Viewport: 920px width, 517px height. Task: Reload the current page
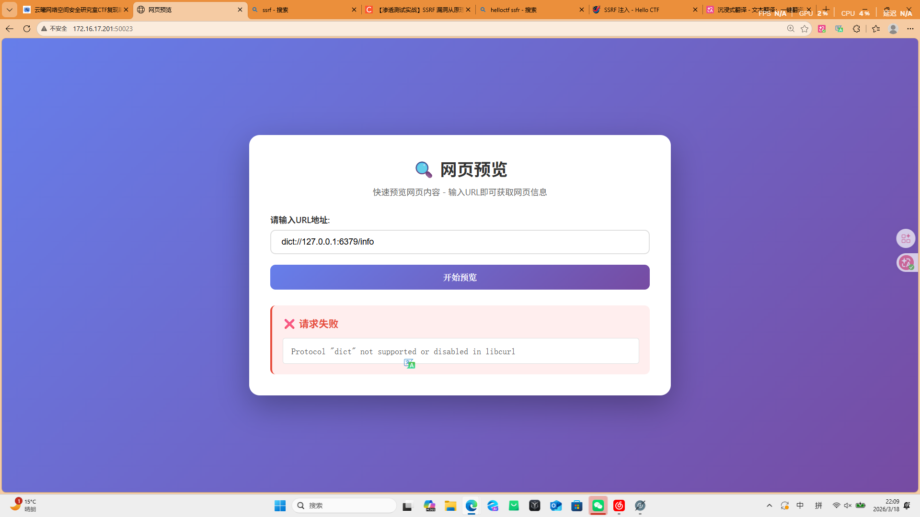point(27,29)
